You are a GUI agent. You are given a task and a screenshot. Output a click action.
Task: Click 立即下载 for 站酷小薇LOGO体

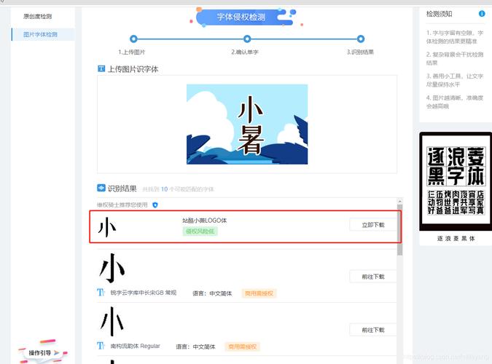click(x=372, y=225)
